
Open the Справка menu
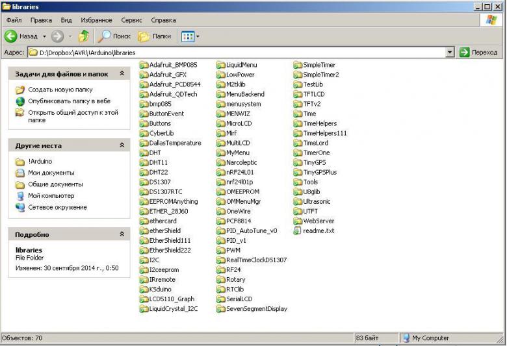tap(163, 20)
